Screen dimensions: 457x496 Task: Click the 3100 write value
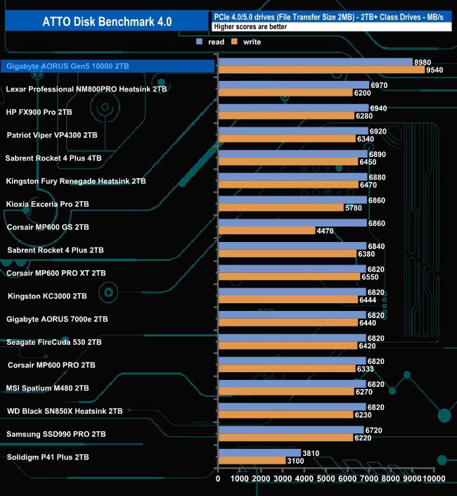coord(295,461)
